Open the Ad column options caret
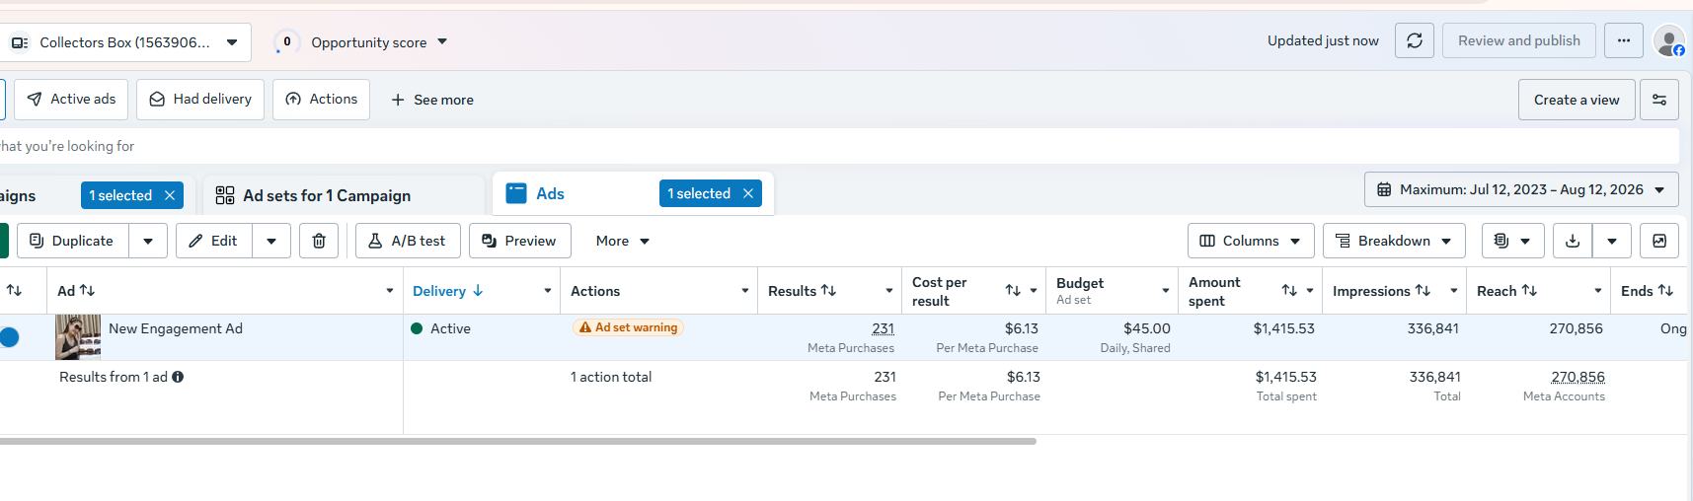The width and height of the screenshot is (1693, 501). tap(390, 291)
